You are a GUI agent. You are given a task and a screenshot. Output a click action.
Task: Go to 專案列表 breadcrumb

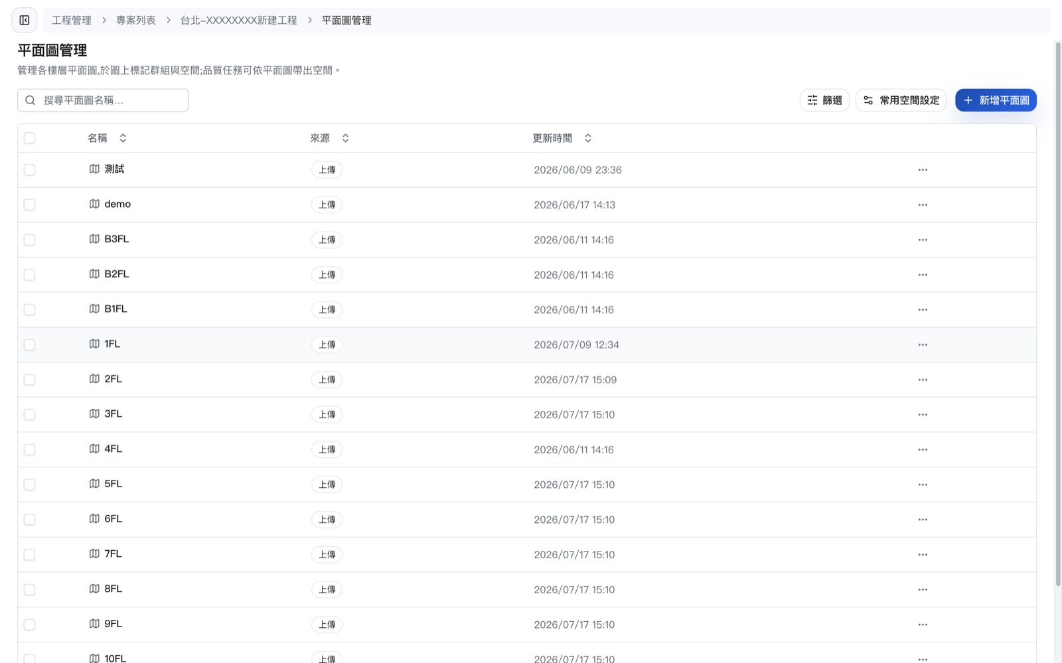pos(136,21)
